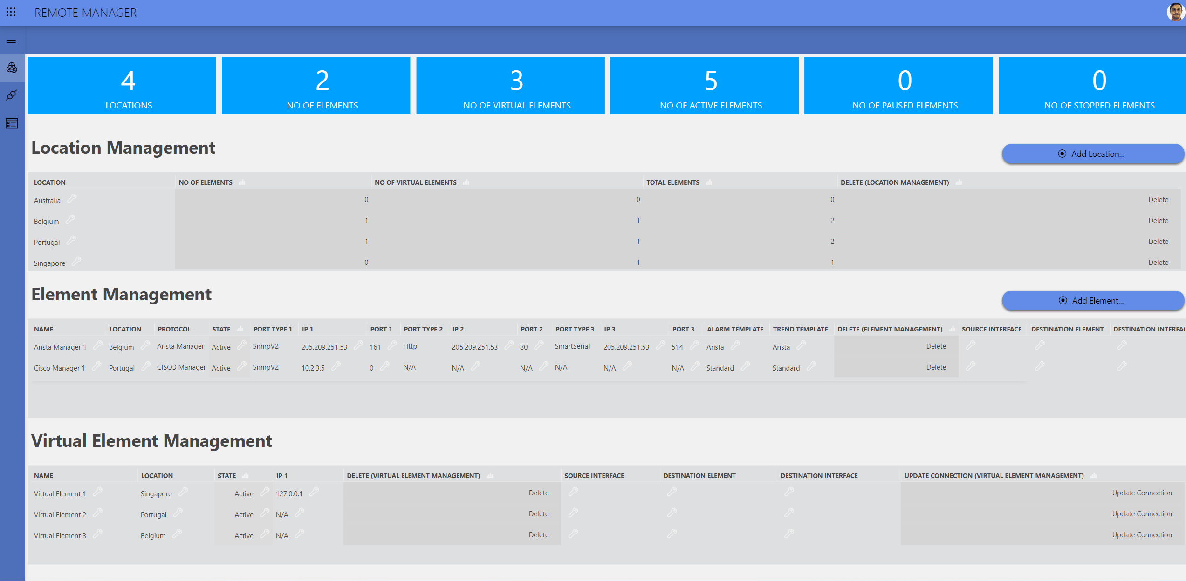
Task: Select the NO OF STOPPED ELEMENTS tile
Action: pyautogui.click(x=1092, y=85)
